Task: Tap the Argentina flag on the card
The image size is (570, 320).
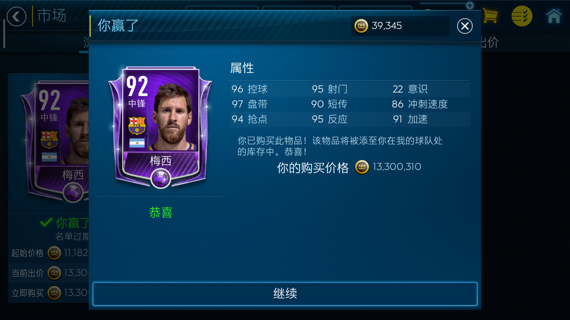Action: tap(137, 143)
